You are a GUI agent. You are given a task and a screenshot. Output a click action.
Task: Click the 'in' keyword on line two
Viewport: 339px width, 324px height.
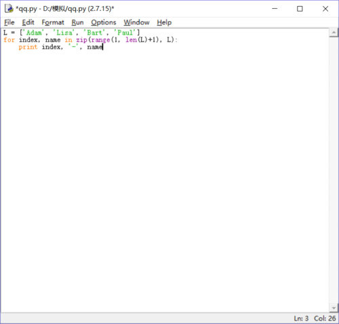68,40
